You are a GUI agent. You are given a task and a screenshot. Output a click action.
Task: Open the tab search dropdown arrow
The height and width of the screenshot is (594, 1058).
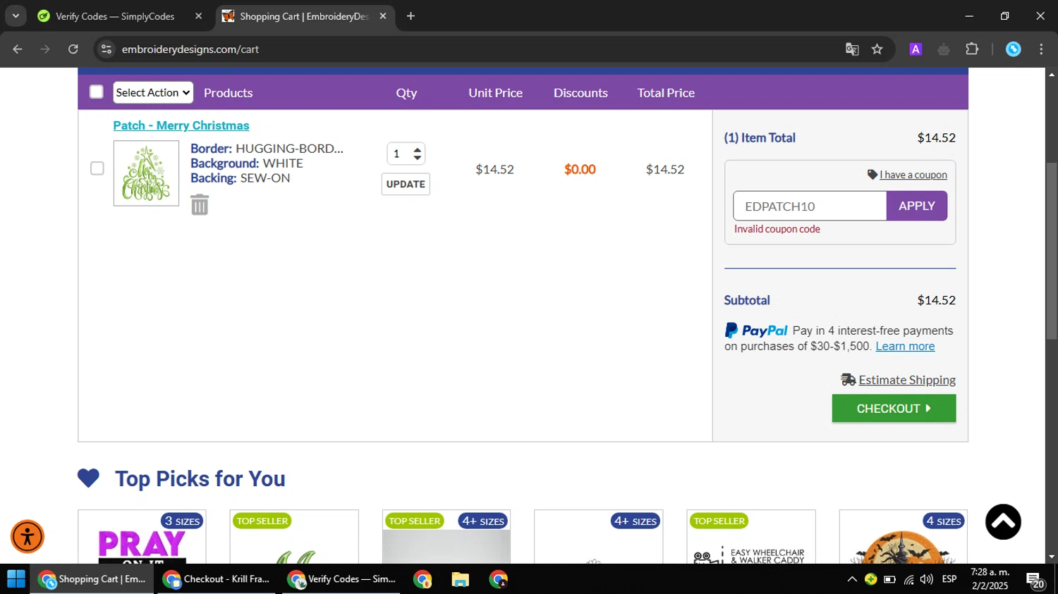[16, 16]
